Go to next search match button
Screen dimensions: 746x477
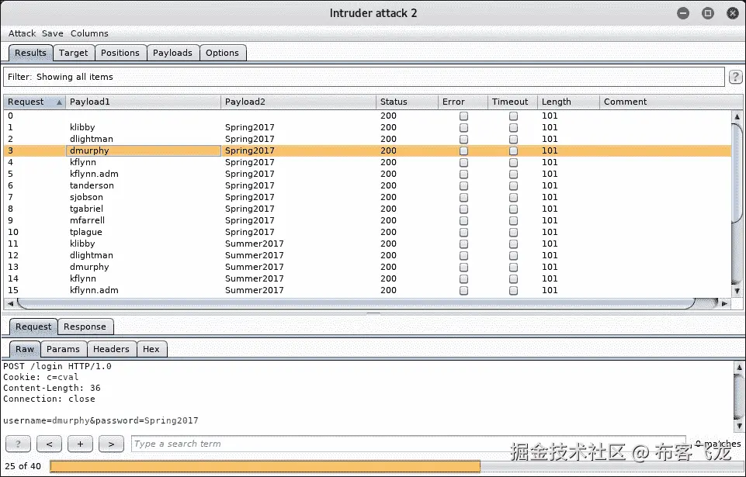click(x=111, y=444)
